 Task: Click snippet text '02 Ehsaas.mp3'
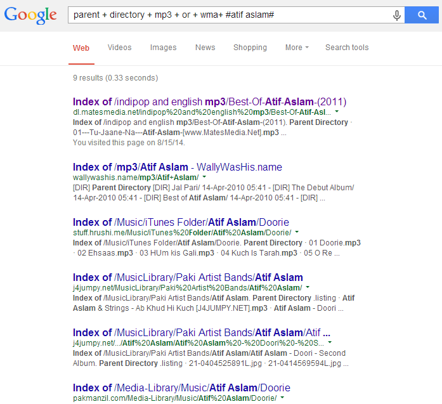105,253
